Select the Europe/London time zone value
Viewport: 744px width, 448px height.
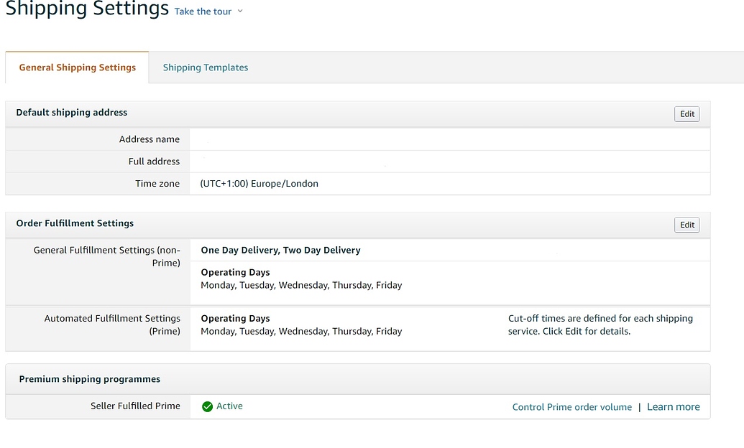pos(259,184)
